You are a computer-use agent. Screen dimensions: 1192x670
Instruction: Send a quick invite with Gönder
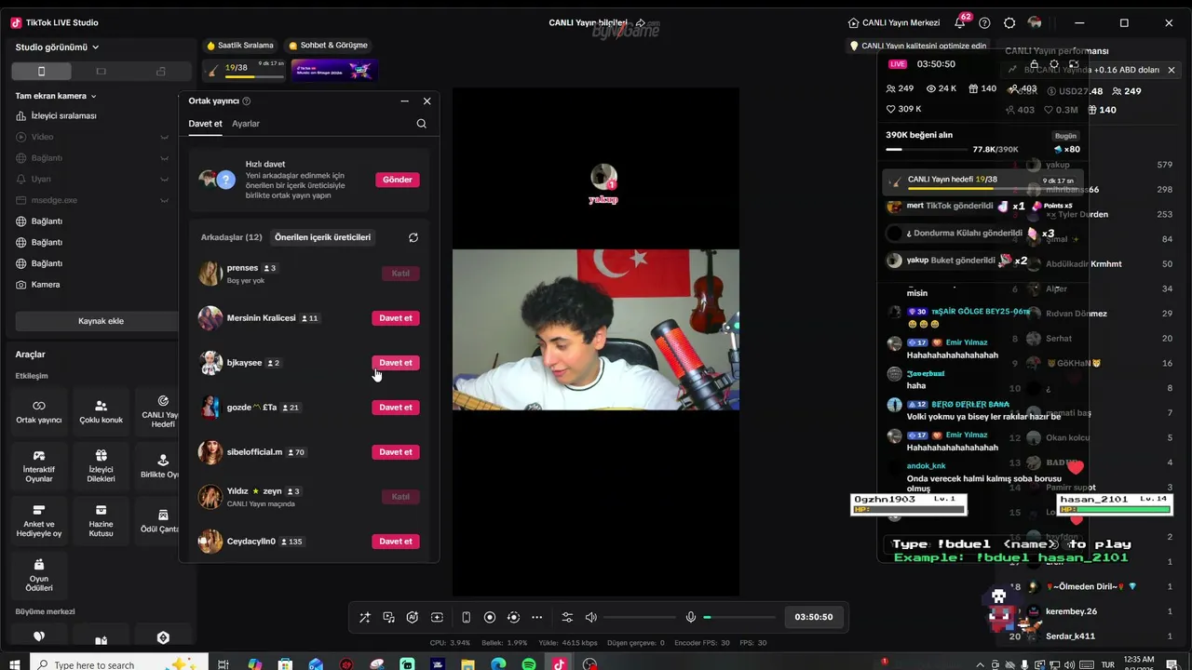tap(398, 180)
